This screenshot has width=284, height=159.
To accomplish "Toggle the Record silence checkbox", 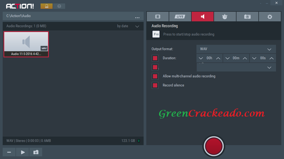I will click(x=155, y=85).
